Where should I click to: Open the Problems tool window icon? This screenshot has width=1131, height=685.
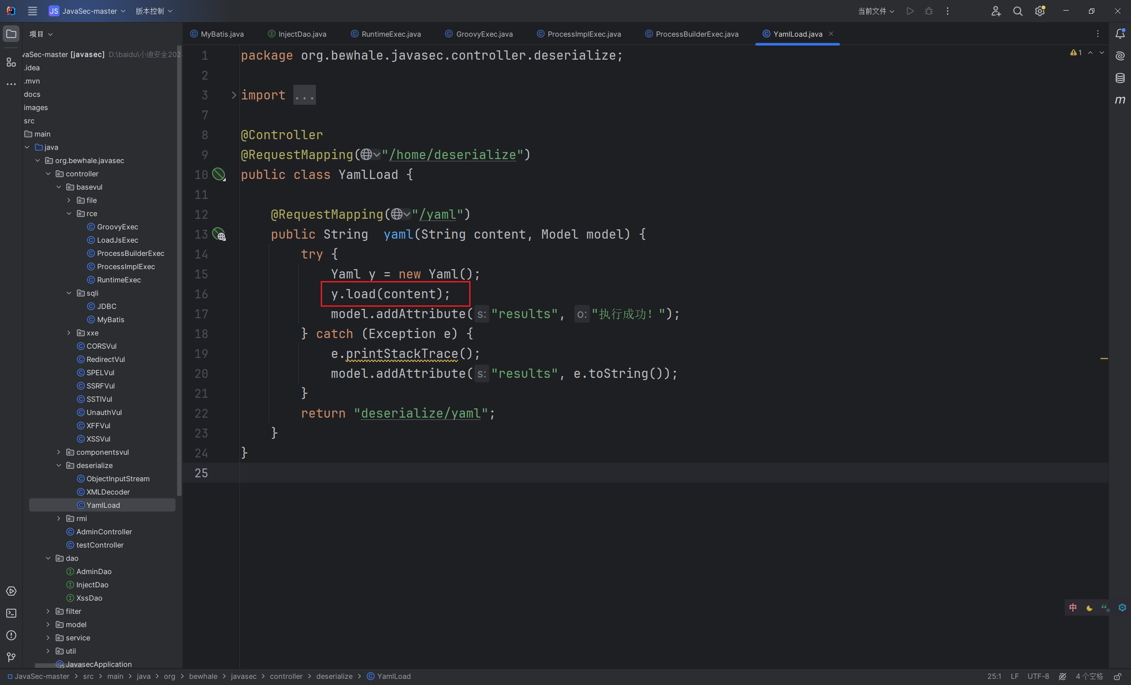pyautogui.click(x=11, y=635)
